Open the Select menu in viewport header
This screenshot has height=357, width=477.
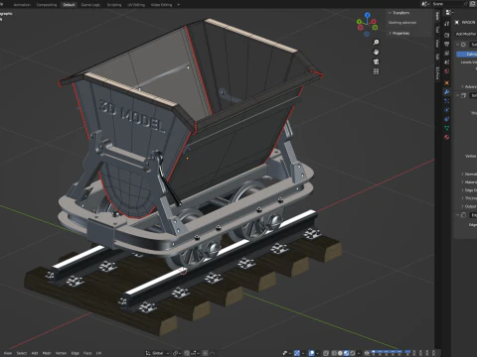click(x=22, y=353)
